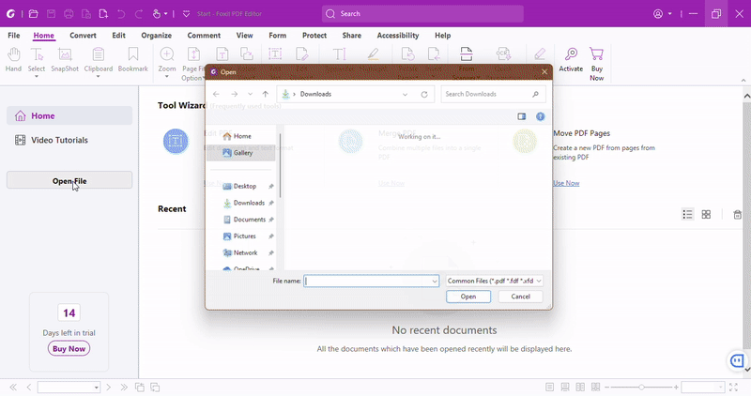Click the undo arrow in title bar
This screenshot has width=751, height=396.
(121, 14)
